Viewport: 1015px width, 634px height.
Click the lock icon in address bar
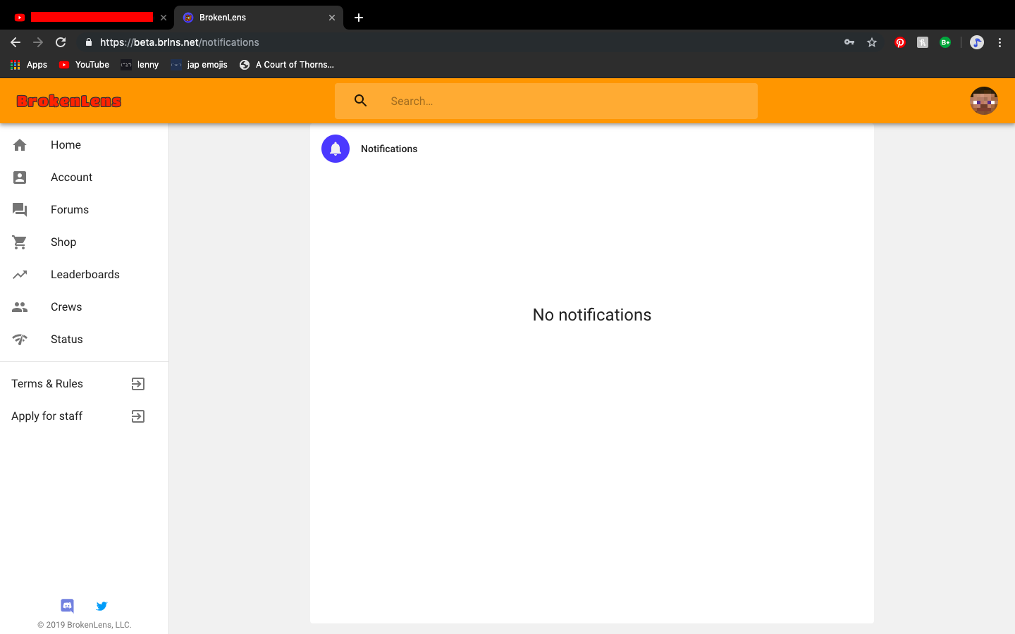[x=89, y=42]
